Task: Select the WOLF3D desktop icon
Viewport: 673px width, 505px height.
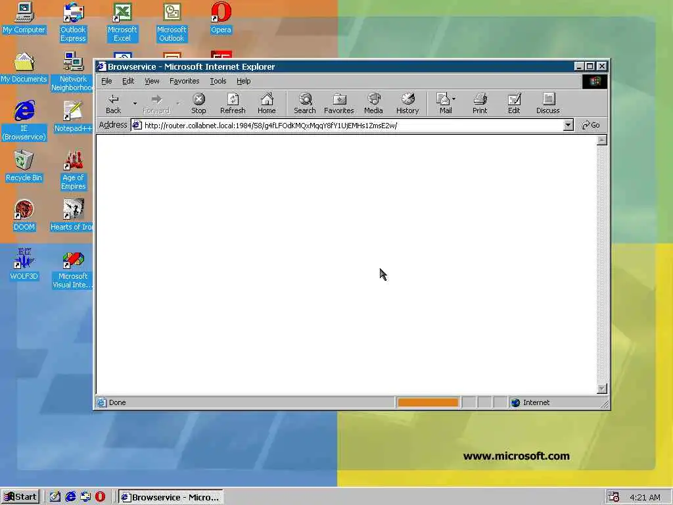Action: [x=24, y=265]
